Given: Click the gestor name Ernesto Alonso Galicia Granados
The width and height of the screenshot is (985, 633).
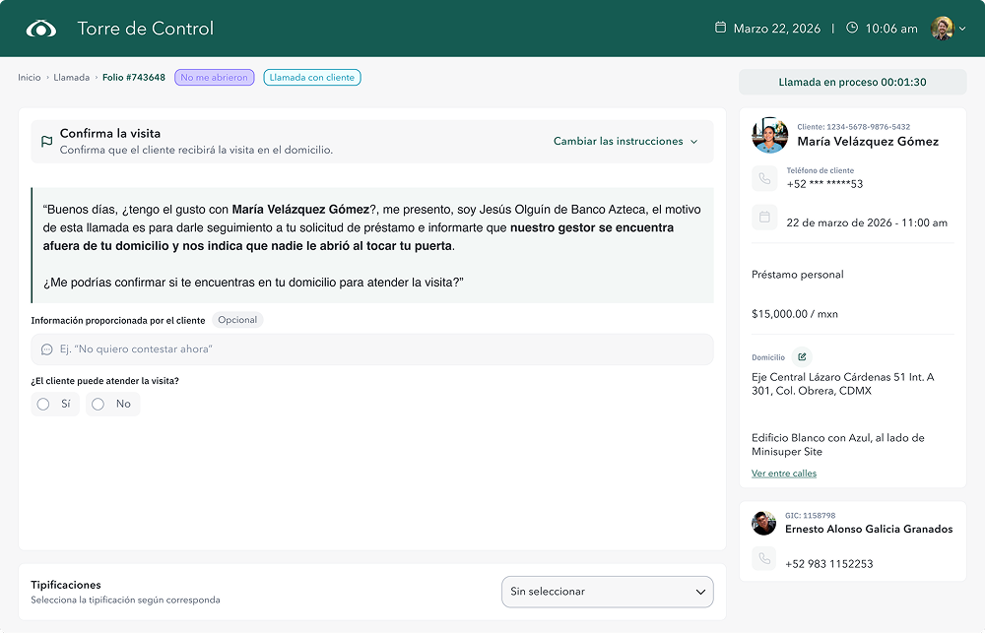Looking at the screenshot, I should [869, 529].
